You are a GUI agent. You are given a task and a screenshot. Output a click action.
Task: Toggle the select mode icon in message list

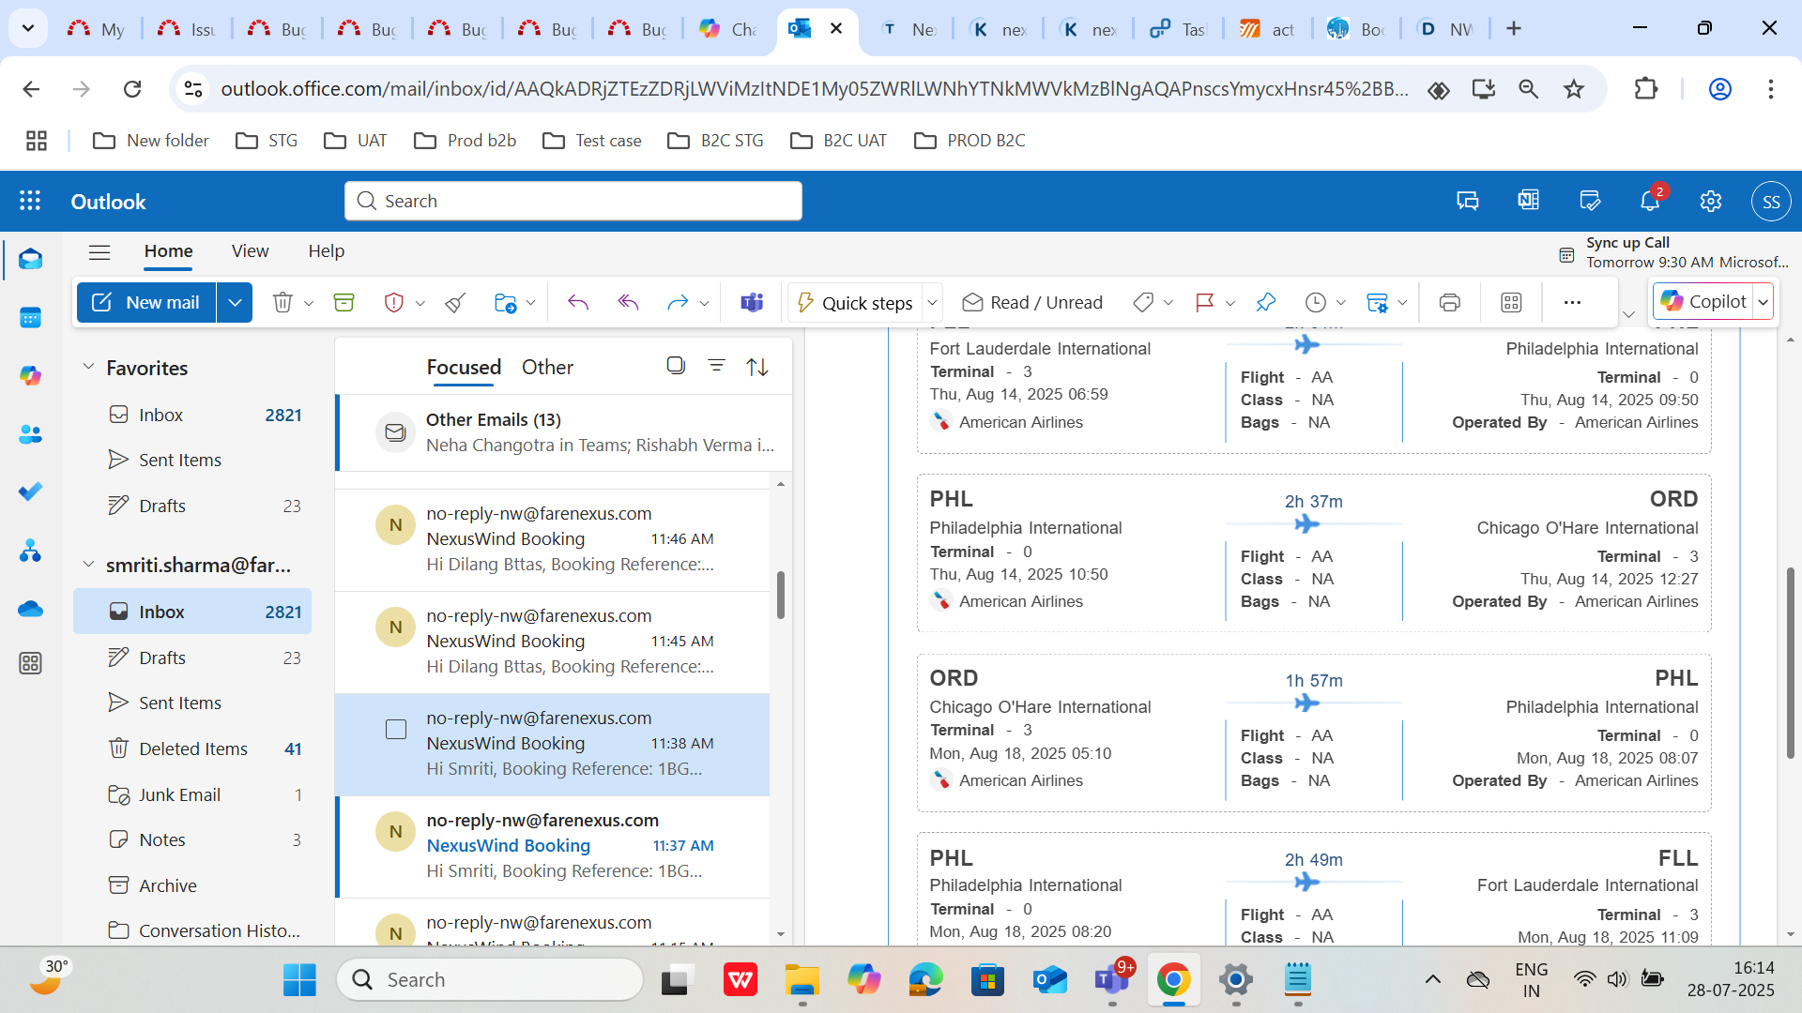[676, 366]
